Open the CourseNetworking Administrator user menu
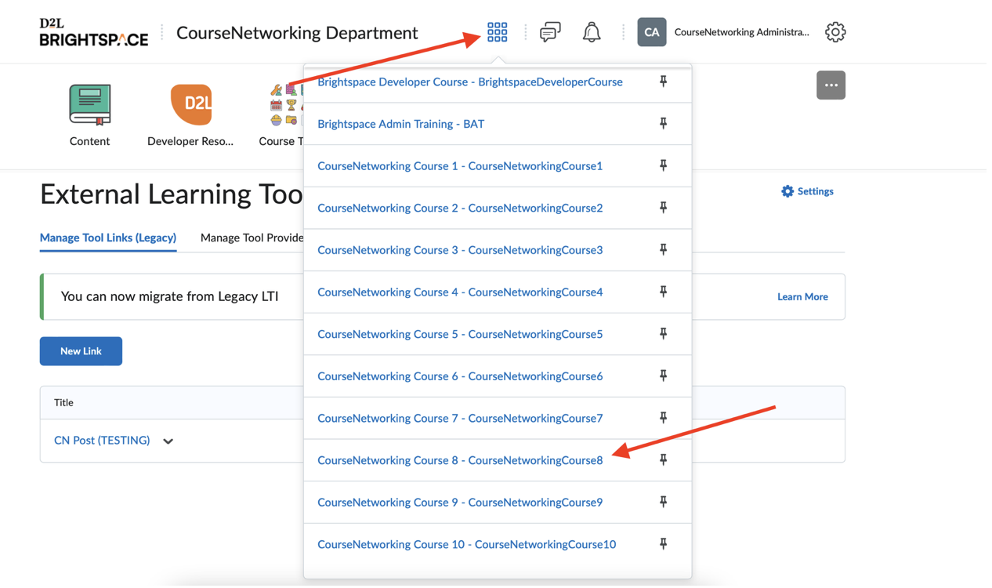This screenshot has width=992, height=588. point(741,32)
